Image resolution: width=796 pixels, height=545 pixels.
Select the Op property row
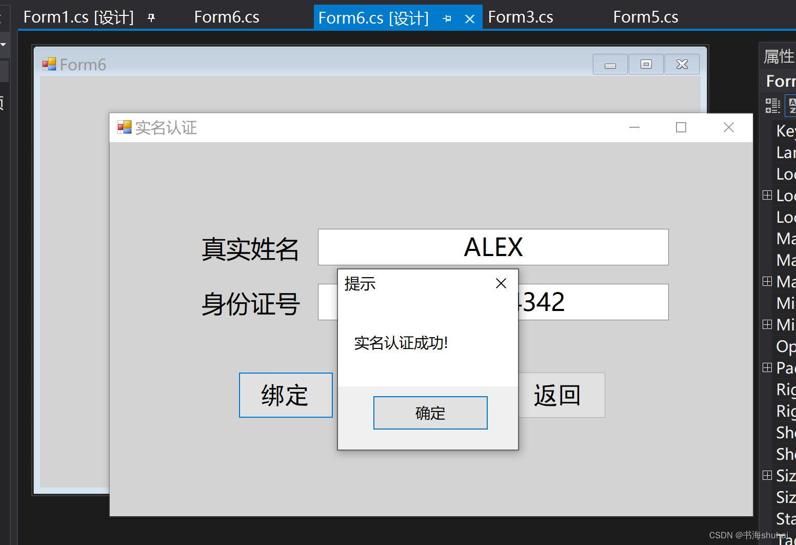(x=784, y=346)
